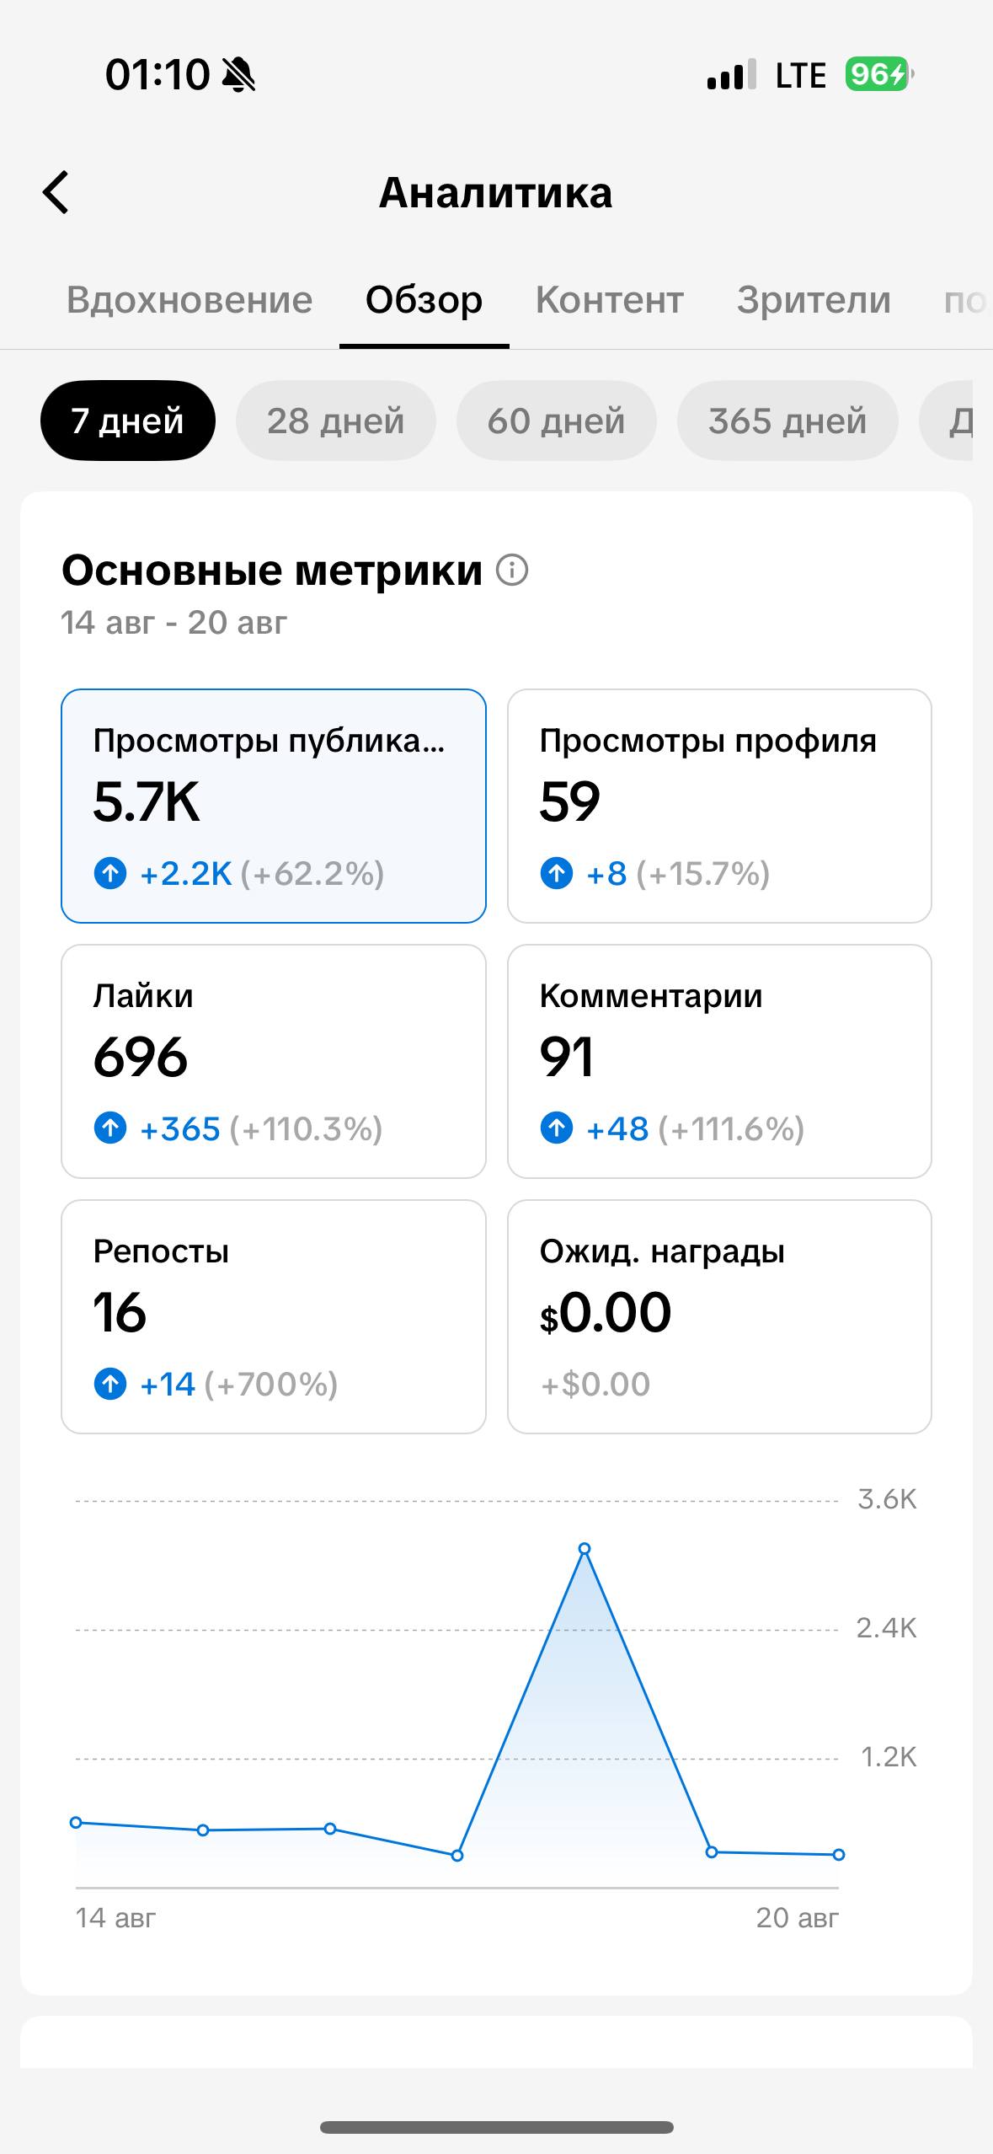The height and width of the screenshot is (2154, 993).
Task: Select the 7 дней period filter
Action: tap(128, 421)
